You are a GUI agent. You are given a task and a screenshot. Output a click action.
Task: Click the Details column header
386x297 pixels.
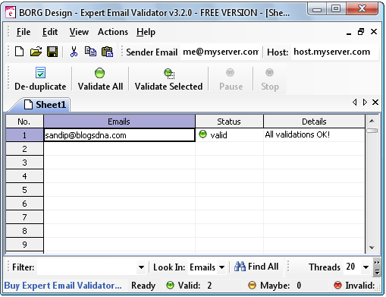click(x=314, y=122)
